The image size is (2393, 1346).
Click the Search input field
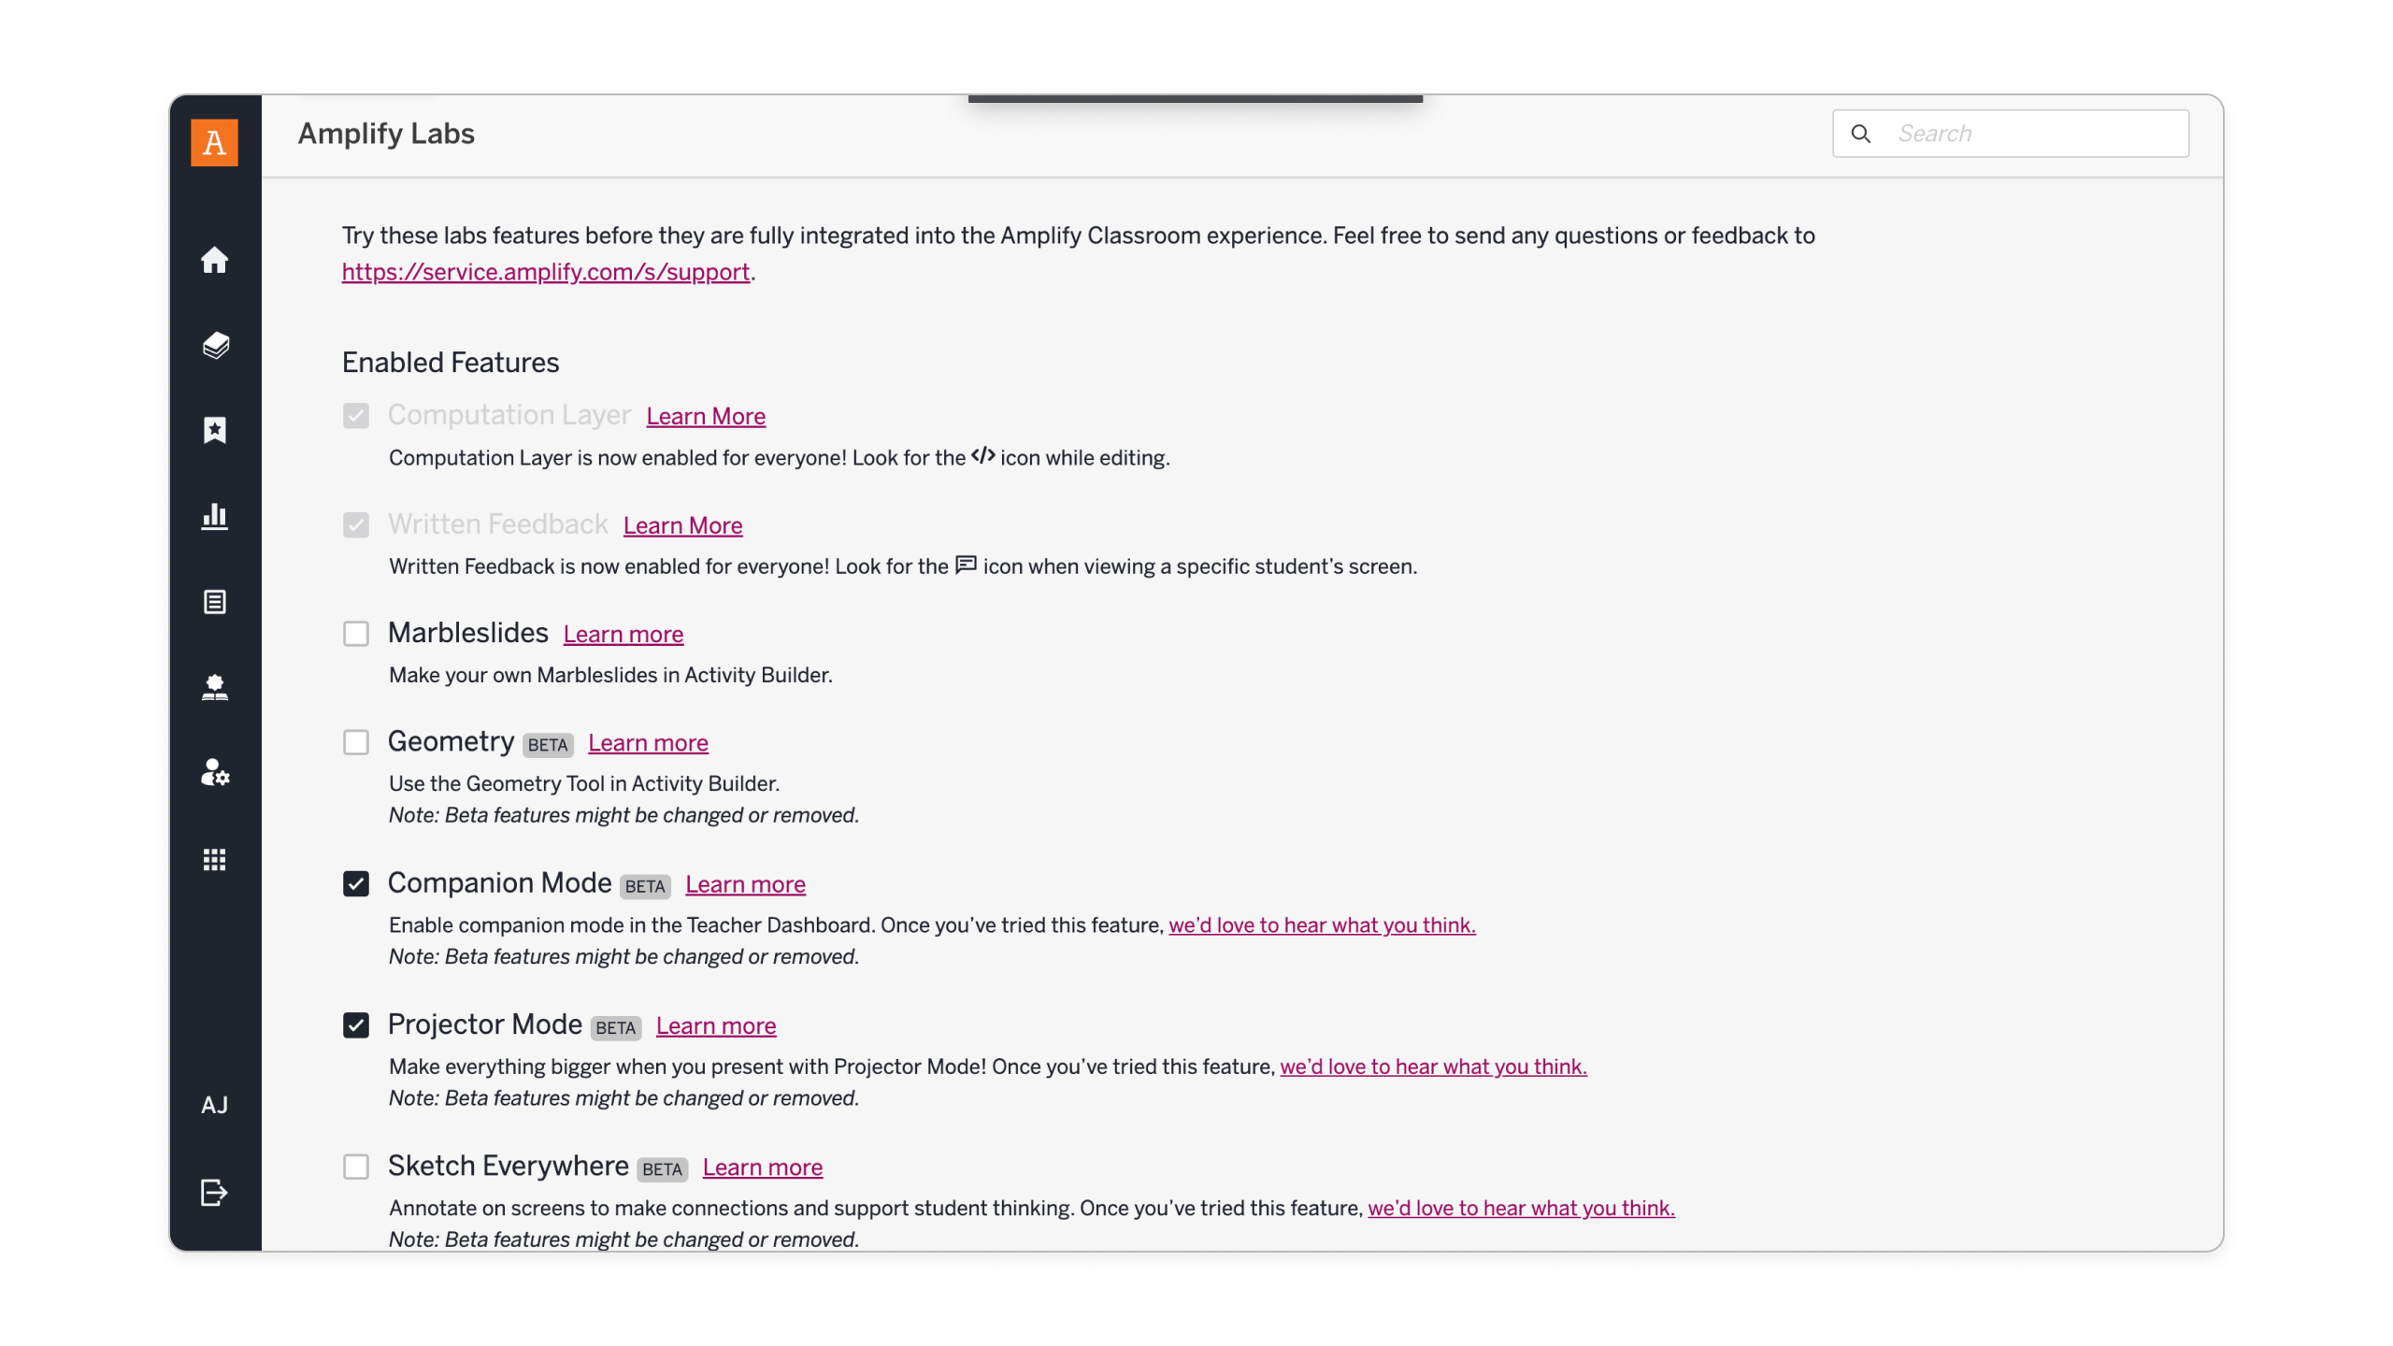coord(2028,134)
